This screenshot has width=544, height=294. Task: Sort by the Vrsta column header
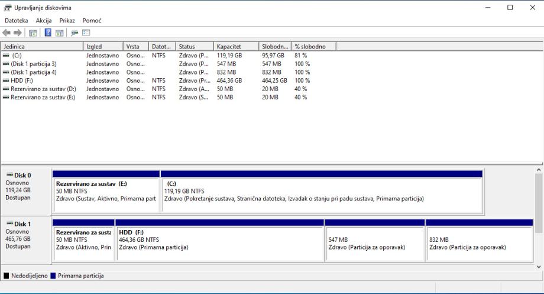[x=135, y=47]
